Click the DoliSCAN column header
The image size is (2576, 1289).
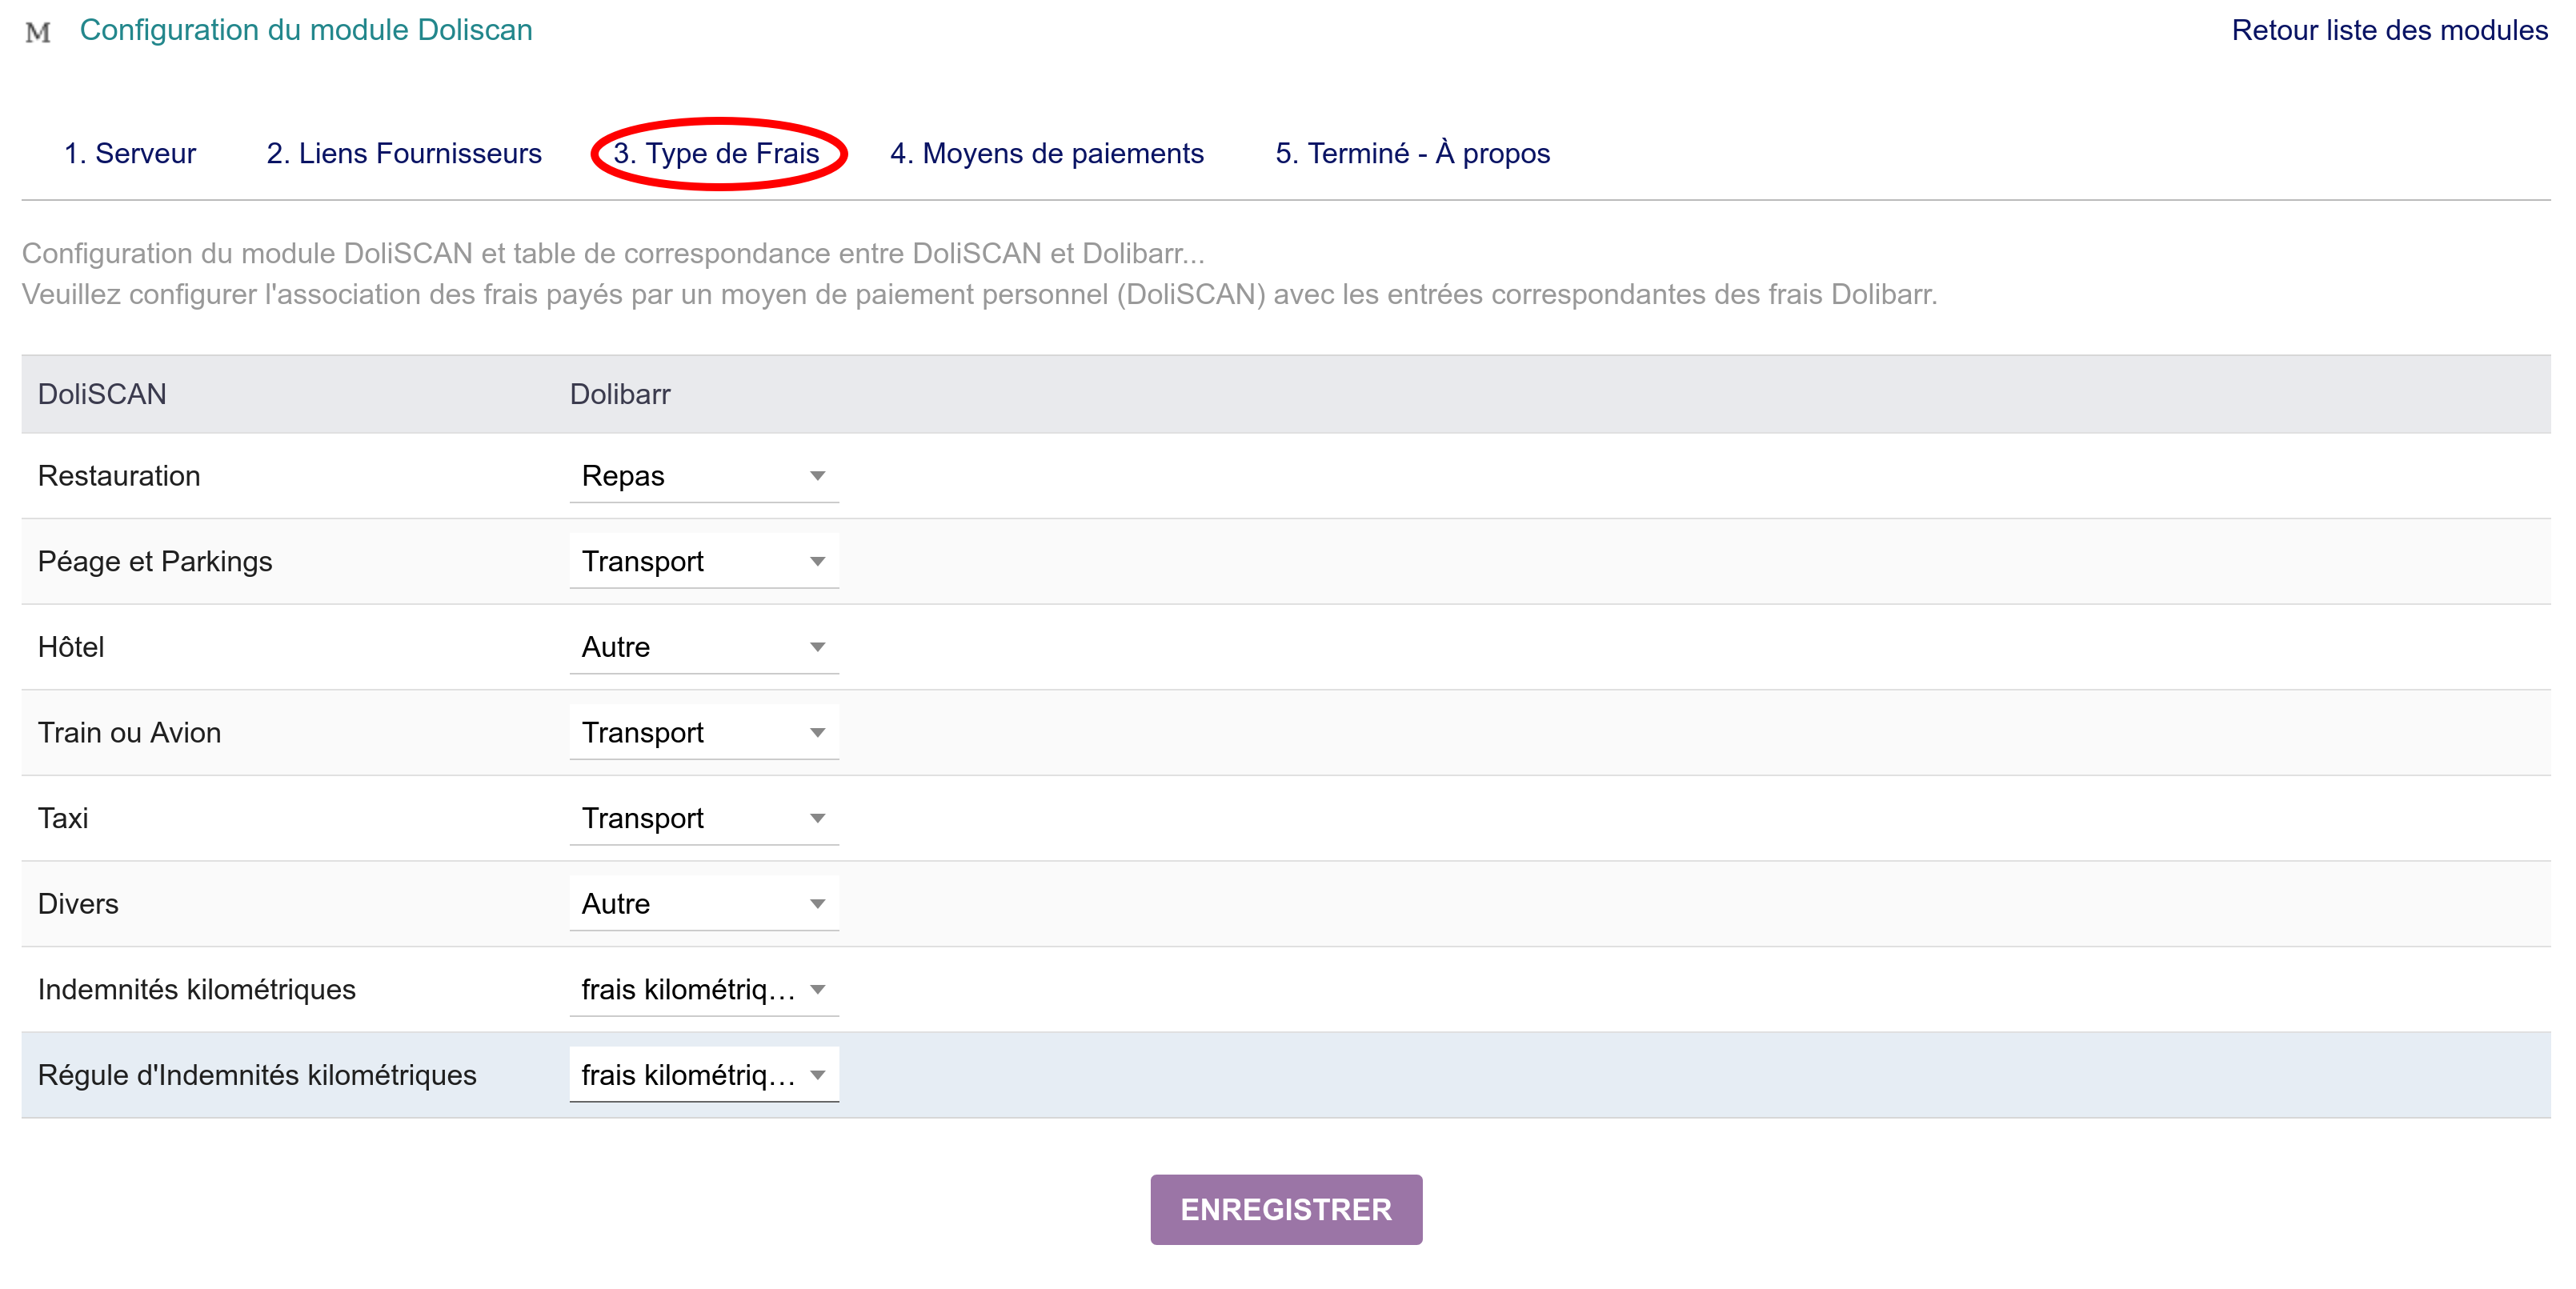point(102,394)
